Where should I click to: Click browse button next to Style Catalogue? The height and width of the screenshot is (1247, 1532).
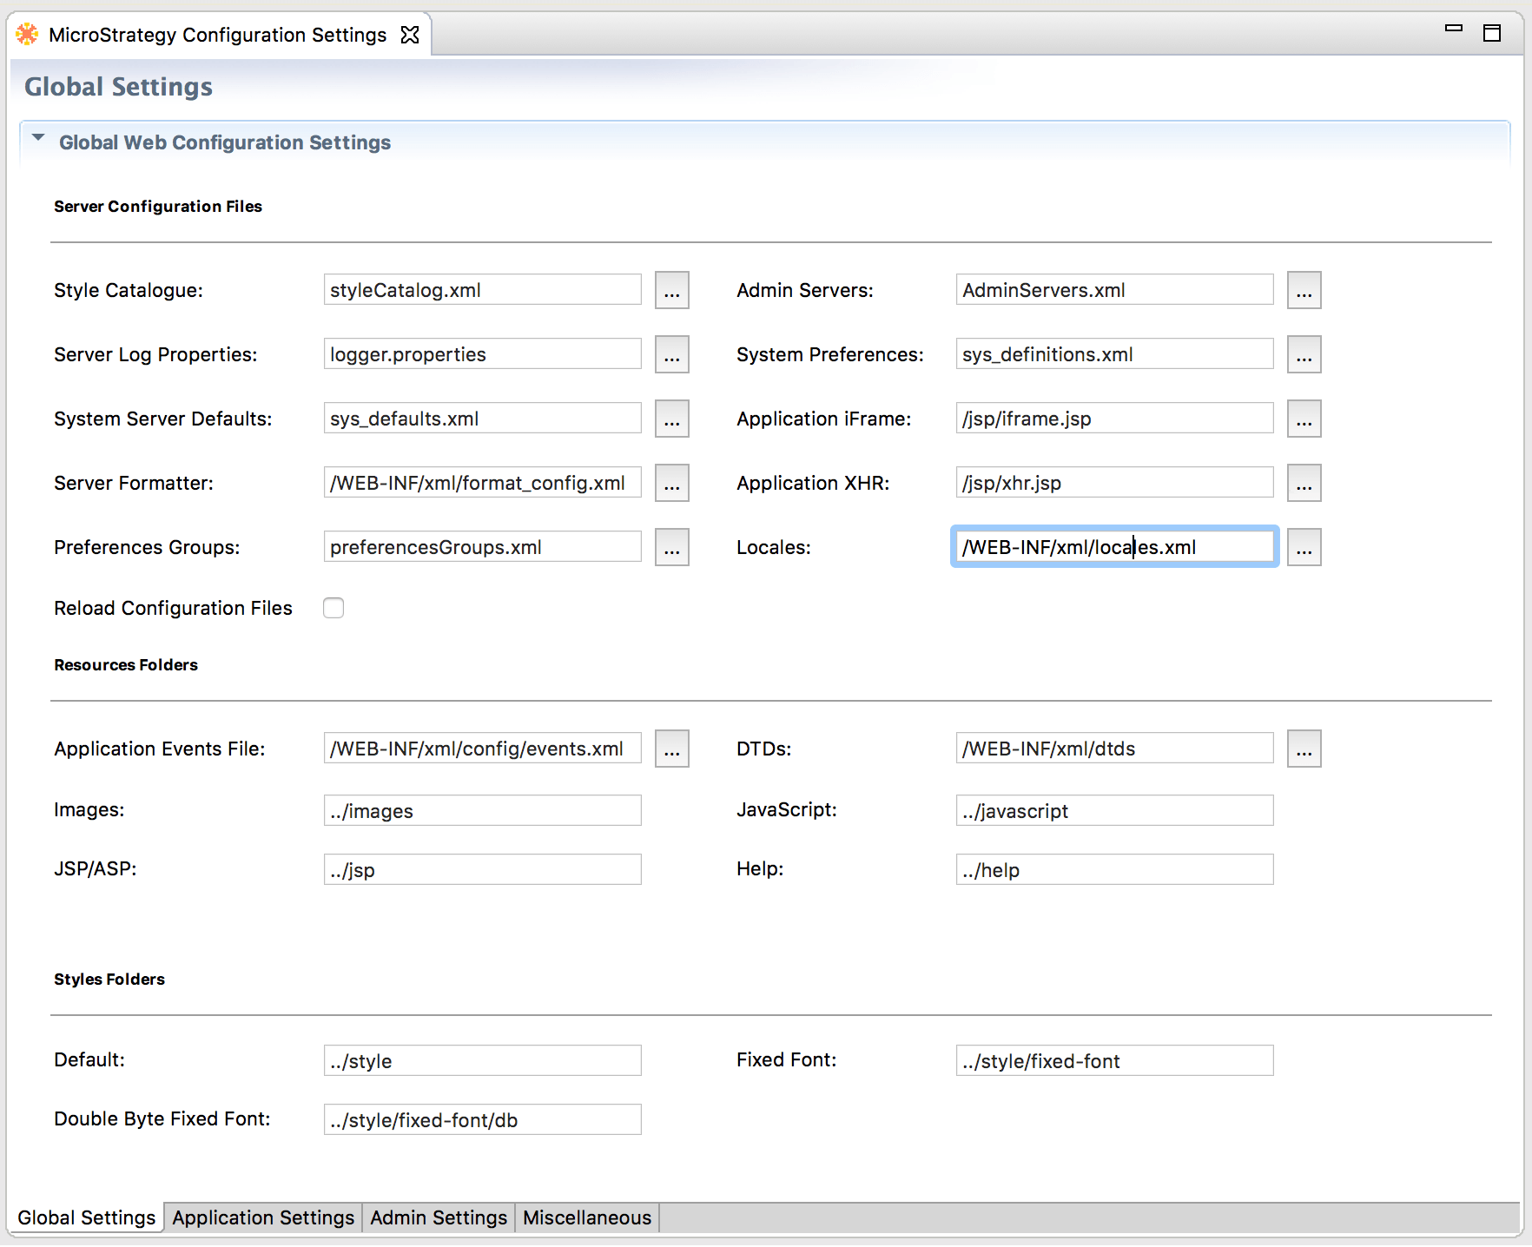point(671,290)
